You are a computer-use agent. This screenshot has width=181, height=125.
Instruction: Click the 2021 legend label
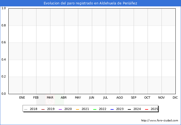[x=85, y=109]
